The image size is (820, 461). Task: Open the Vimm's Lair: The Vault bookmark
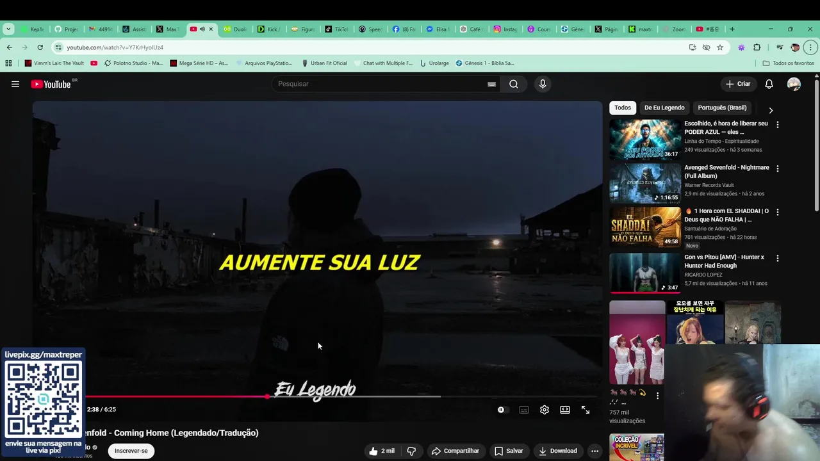[x=54, y=63]
